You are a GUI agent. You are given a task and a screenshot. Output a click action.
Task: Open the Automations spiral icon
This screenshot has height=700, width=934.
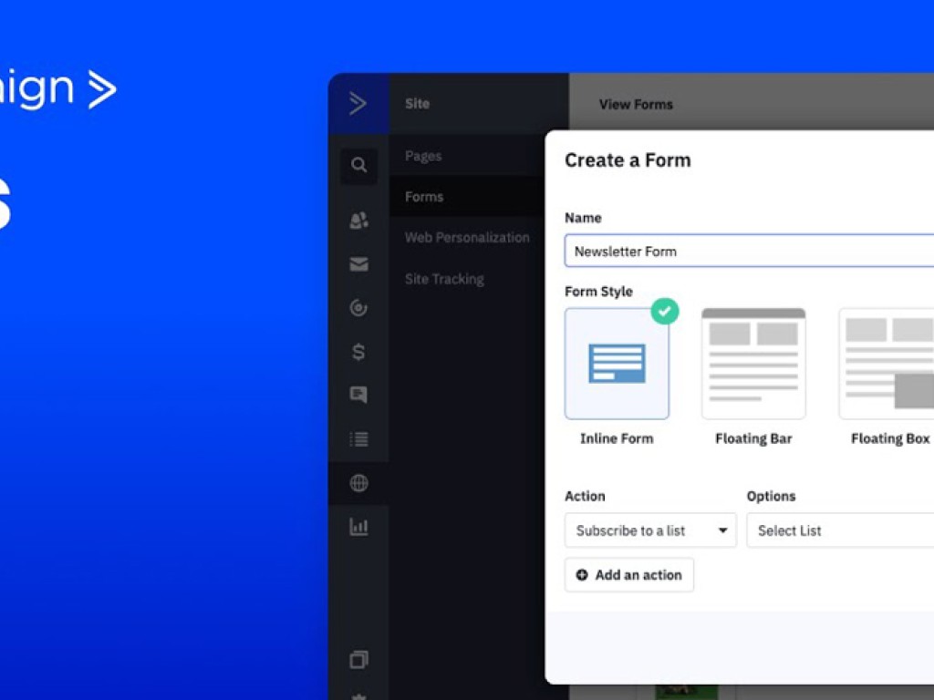(358, 308)
